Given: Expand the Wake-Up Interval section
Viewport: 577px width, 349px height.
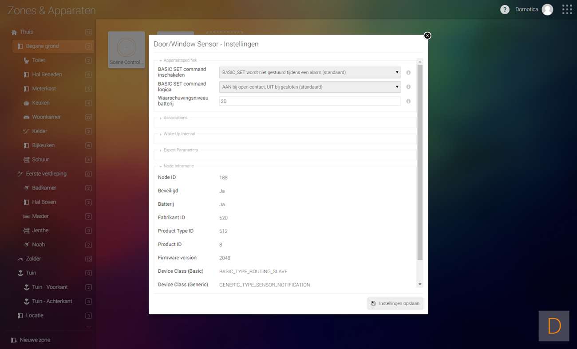Looking at the screenshot, I should 179,134.
